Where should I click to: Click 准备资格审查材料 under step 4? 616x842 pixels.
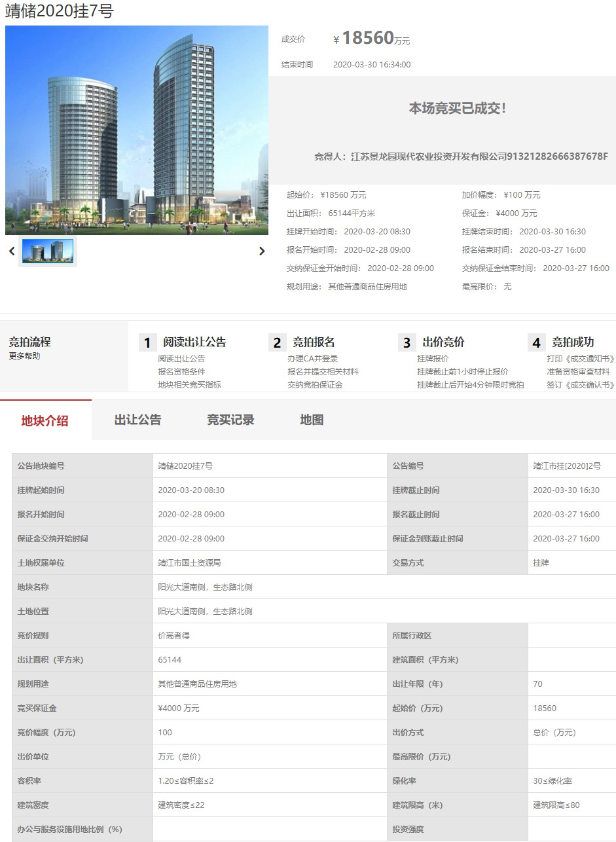[578, 372]
